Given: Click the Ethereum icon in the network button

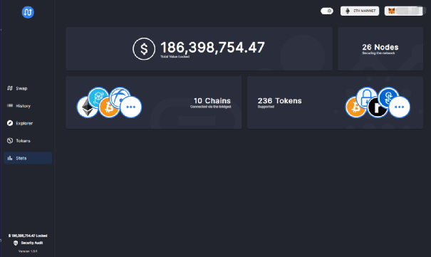Looking at the screenshot, I should 348,11.
